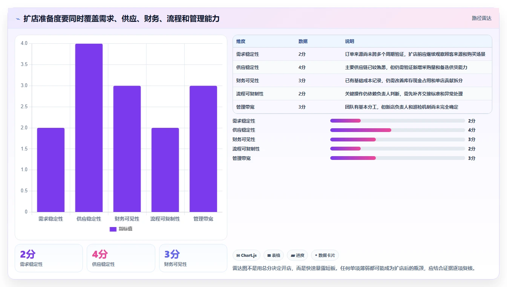The width and height of the screenshot is (507, 287).
Task: Click the 财务可见性 progress bar
Action: (x=397, y=140)
